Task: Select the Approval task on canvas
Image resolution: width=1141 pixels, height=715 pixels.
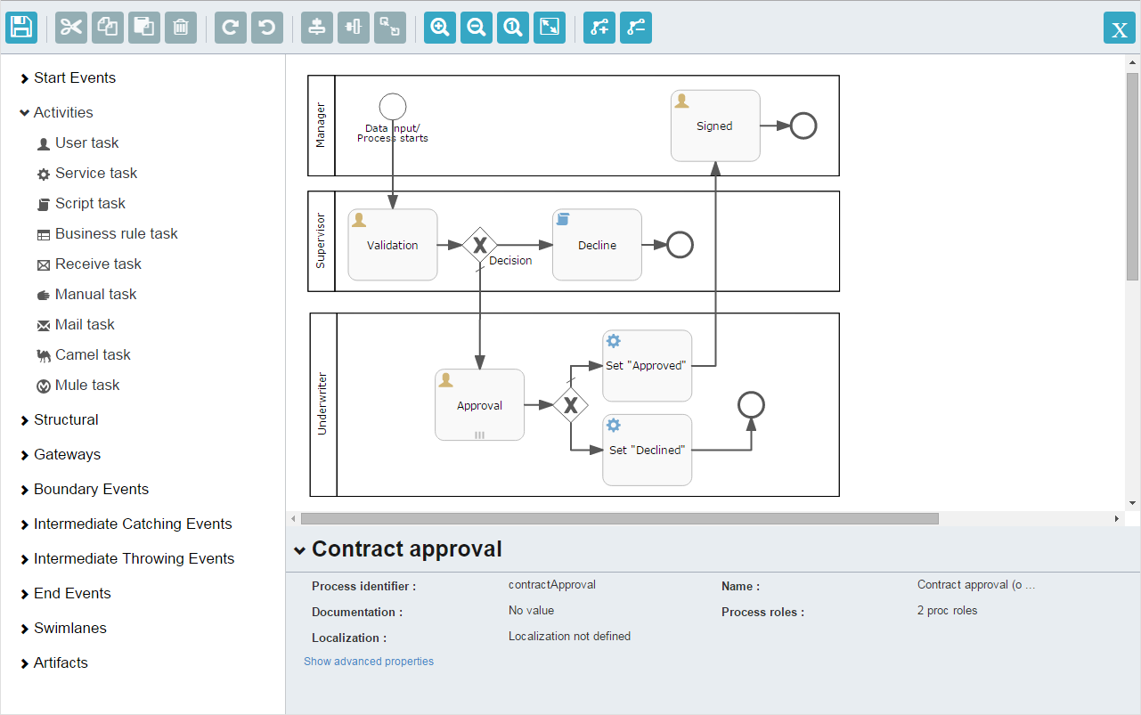Action: (x=480, y=405)
